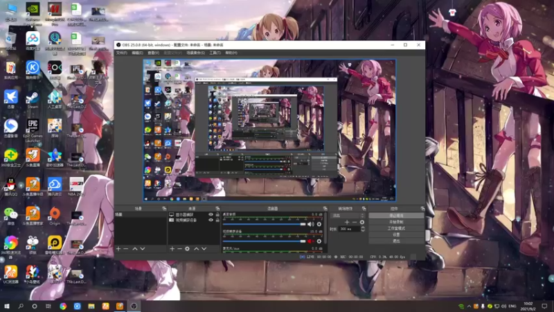
Task: Open the Steam desktop shortcut
Action: click(x=33, y=100)
